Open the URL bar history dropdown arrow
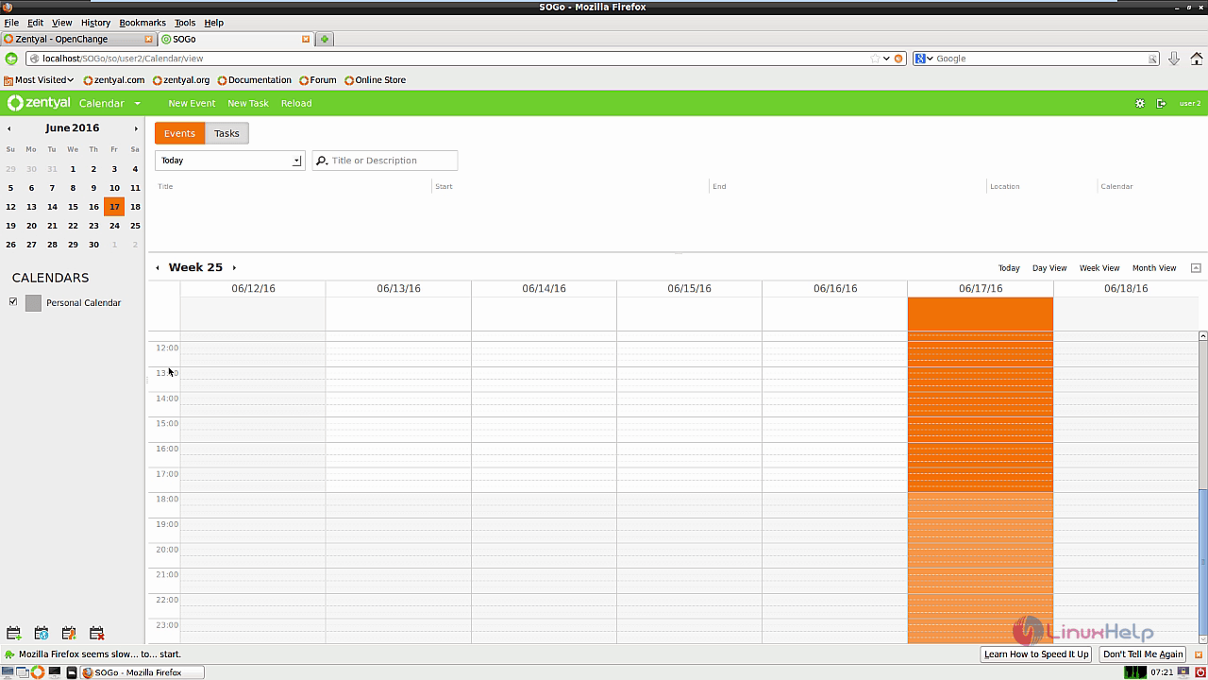1208x680 pixels. [886, 59]
